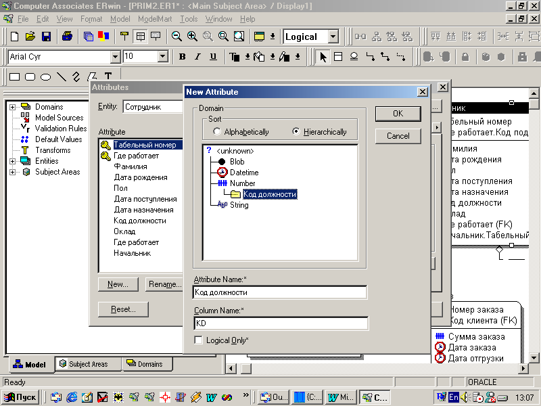Viewport: 541px width, 406px height.
Task: Select the rectangle drawing tool
Action: coord(14,76)
